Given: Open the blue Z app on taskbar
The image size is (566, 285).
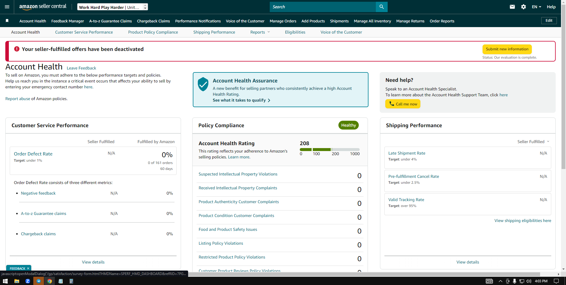Looking at the screenshot, I should 27,281.
